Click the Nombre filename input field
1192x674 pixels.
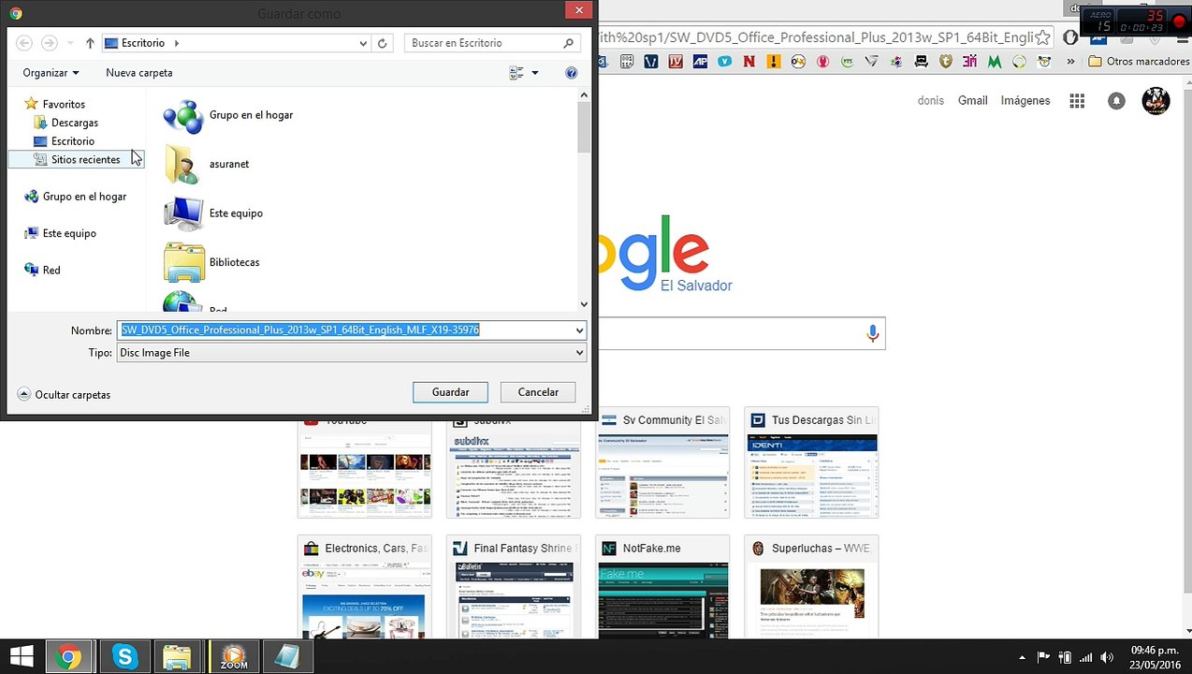(x=344, y=330)
